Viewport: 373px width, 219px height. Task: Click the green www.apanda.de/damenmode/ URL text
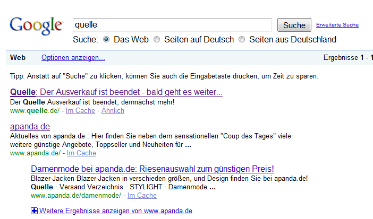point(77,196)
